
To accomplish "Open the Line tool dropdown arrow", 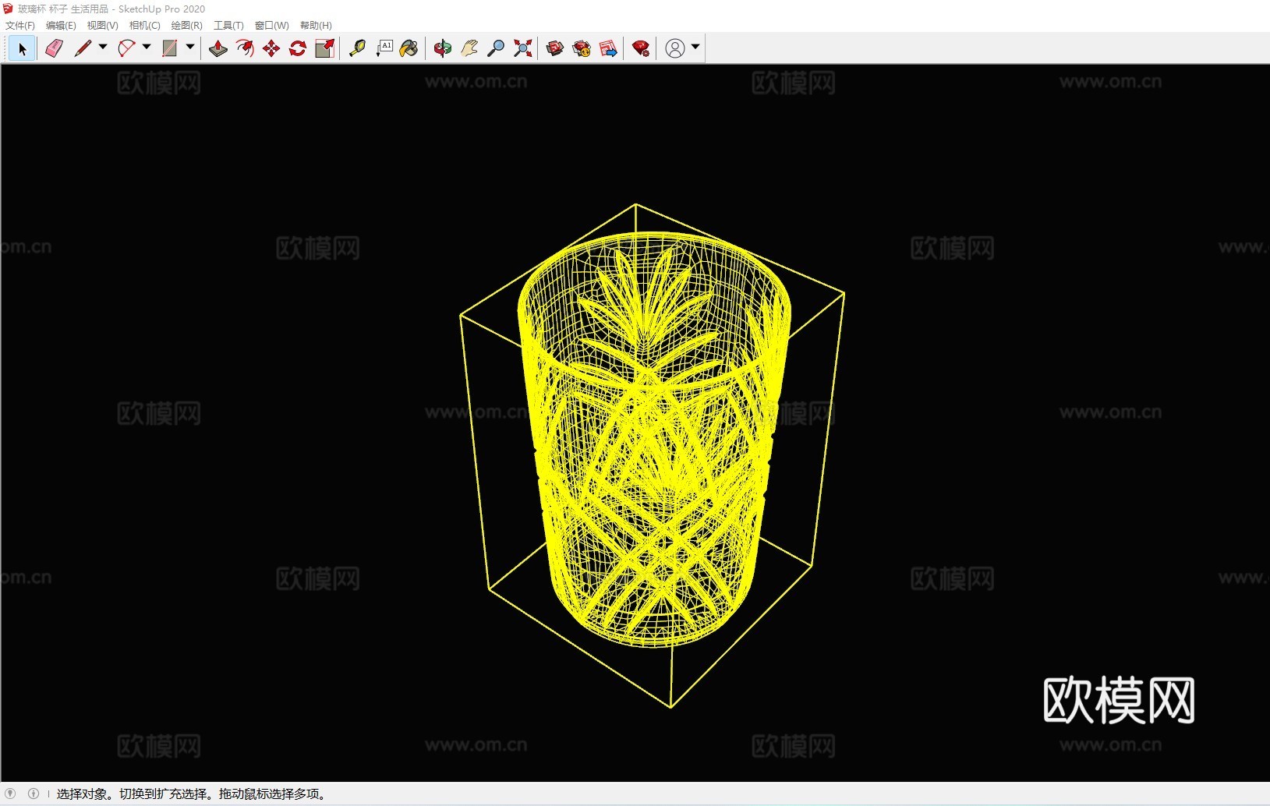I will click(x=103, y=48).
